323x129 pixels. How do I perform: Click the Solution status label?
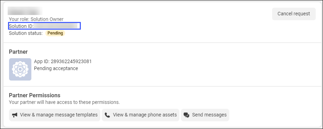(x=26, y=33)
